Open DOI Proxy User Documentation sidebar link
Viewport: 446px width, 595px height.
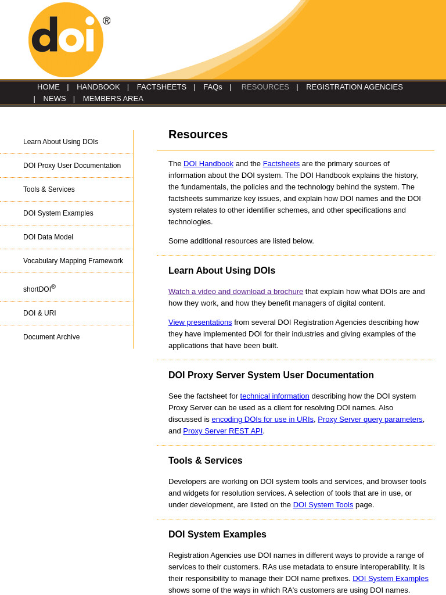pos(72,166)
